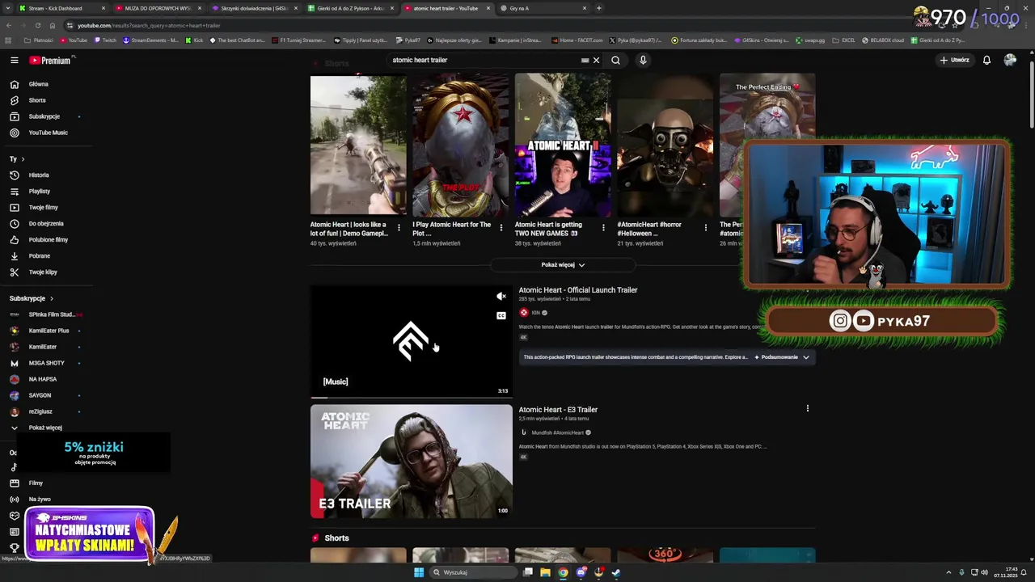Open Do obejrzenia watch later list

click(x=46, y=223)
